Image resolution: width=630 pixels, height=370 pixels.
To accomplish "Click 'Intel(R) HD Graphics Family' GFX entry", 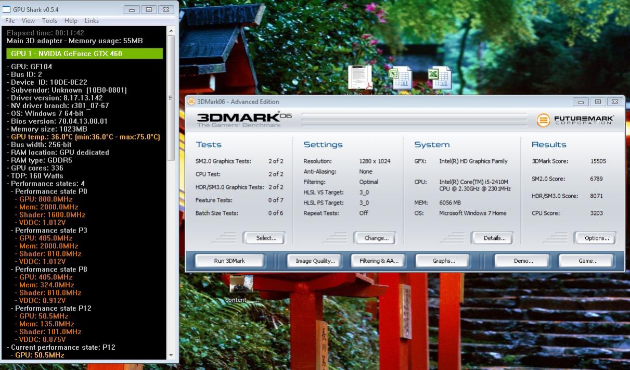I will (473, 161).
